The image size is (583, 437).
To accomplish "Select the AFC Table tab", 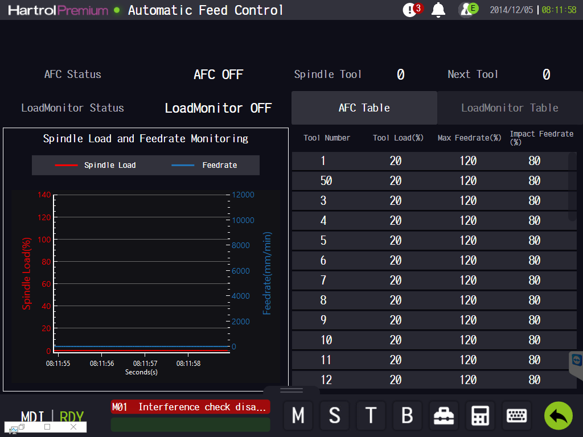I will click(x=364, y=108).
